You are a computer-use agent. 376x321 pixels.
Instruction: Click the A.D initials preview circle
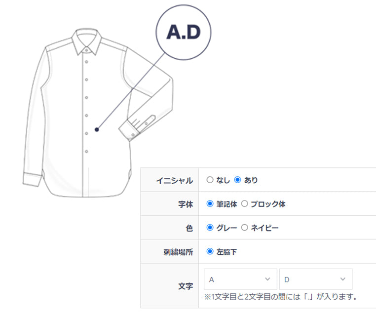click(x=184, y=33)
